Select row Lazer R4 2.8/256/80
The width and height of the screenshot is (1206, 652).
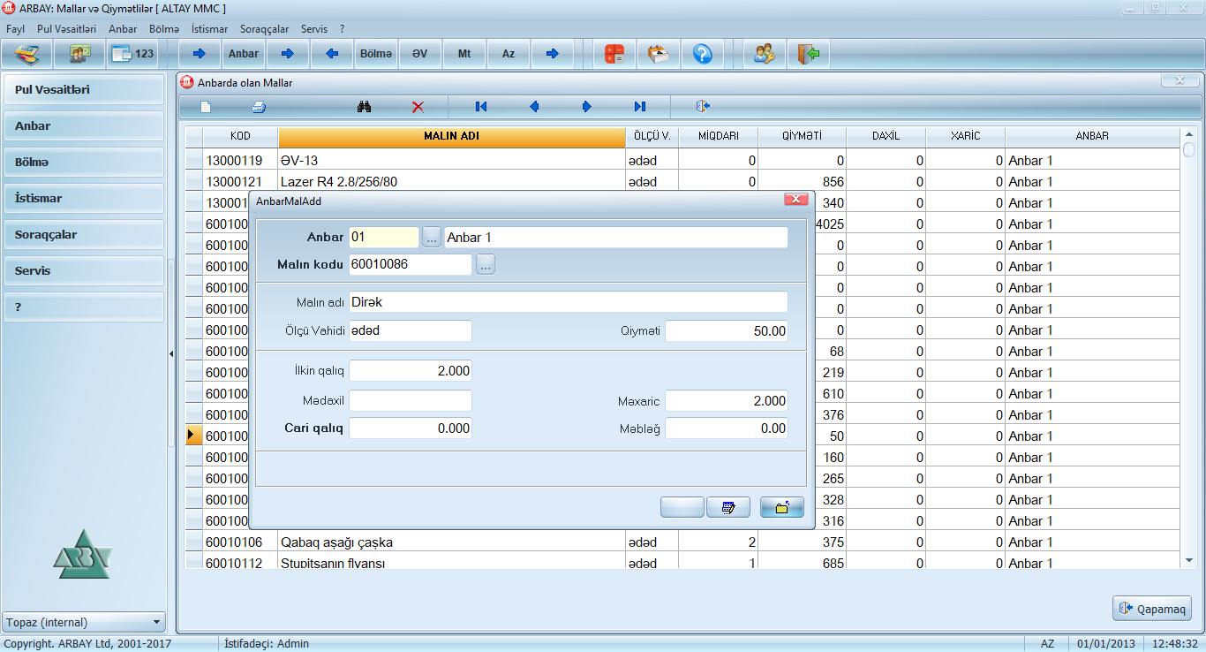682,182
